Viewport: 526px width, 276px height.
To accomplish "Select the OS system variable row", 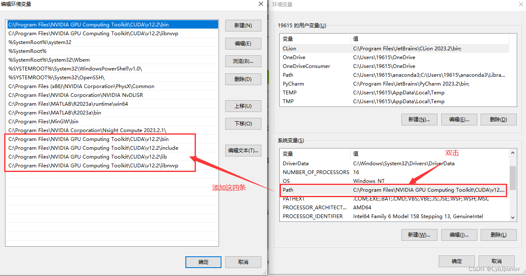I will [395, 181].
